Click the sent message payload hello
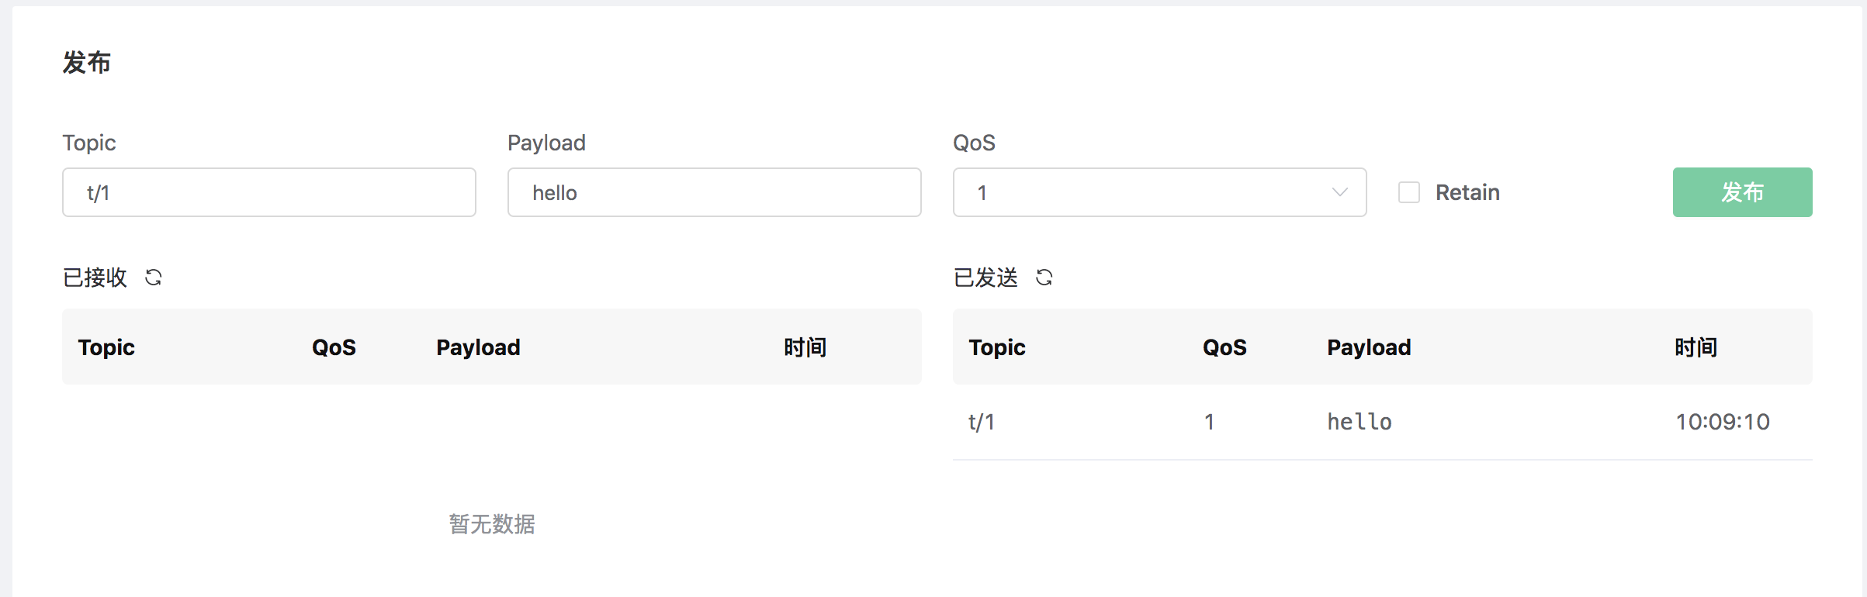1867x597 pixels. tap(1360, 422)
